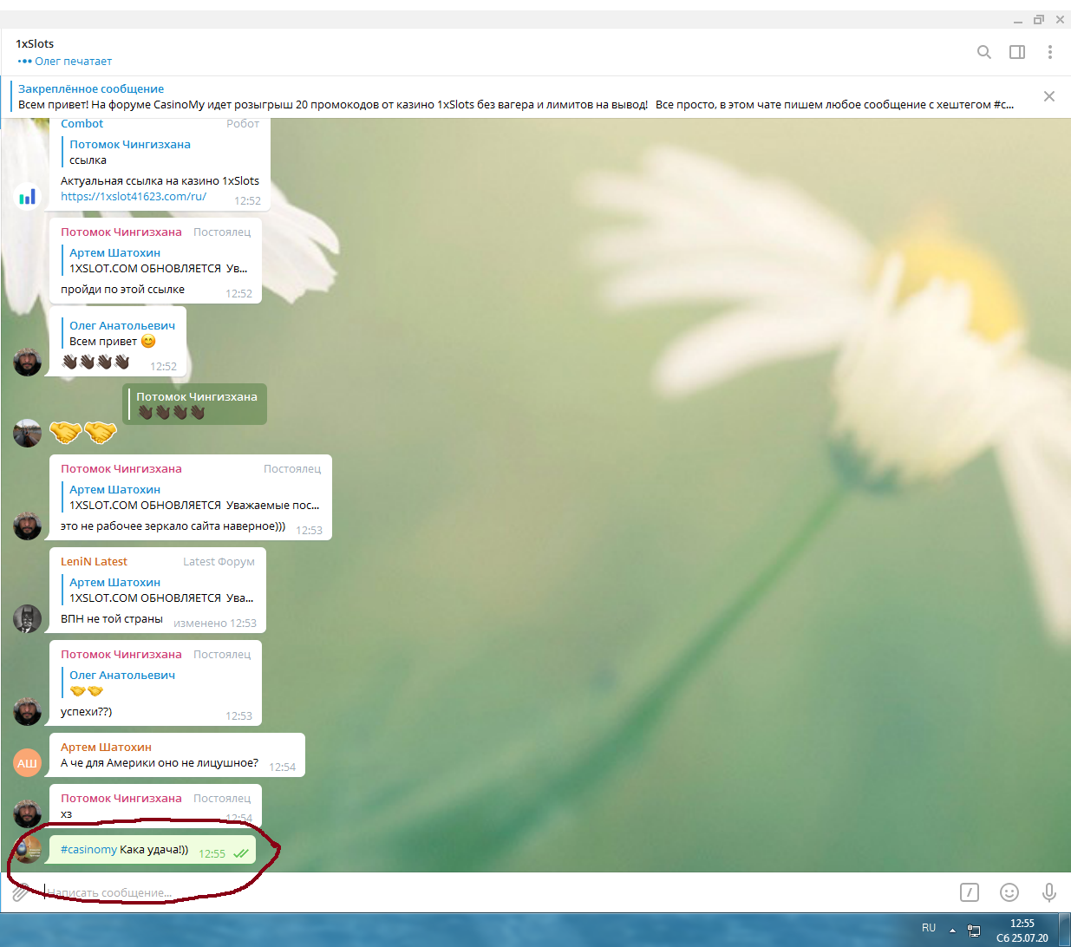Click sender name above 'пройди по этой ссылке'
The width and height of the screenshot is (1071, 947).
(121, 232)
